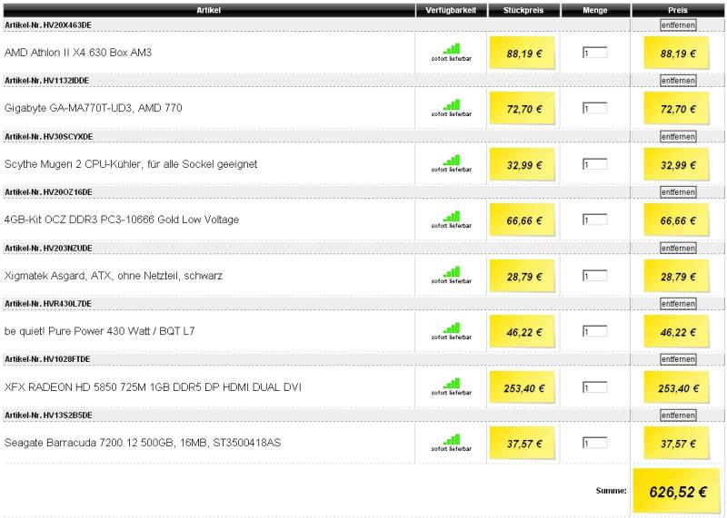The image size is (727, 518).
Task: Click the Artikel column header
Action: (209, 10)
